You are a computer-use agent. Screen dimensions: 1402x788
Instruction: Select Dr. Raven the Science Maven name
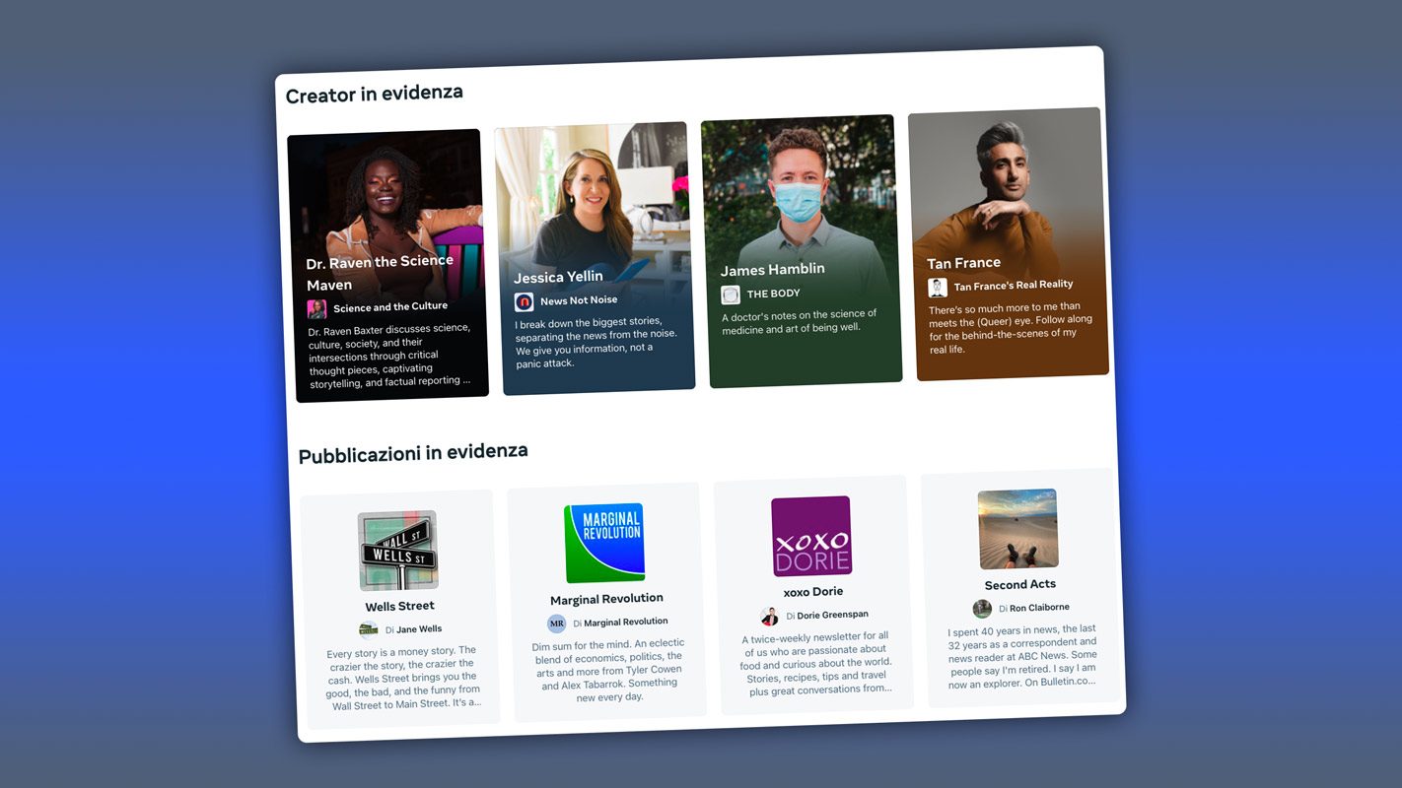[380, 273]
